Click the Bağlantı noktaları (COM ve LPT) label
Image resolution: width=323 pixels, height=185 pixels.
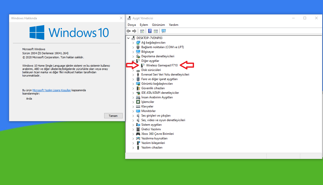coord(163,47)
